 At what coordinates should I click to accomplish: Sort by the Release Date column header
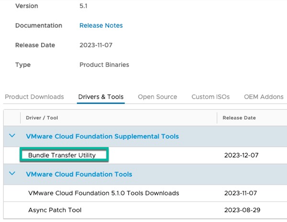[240, 118]
